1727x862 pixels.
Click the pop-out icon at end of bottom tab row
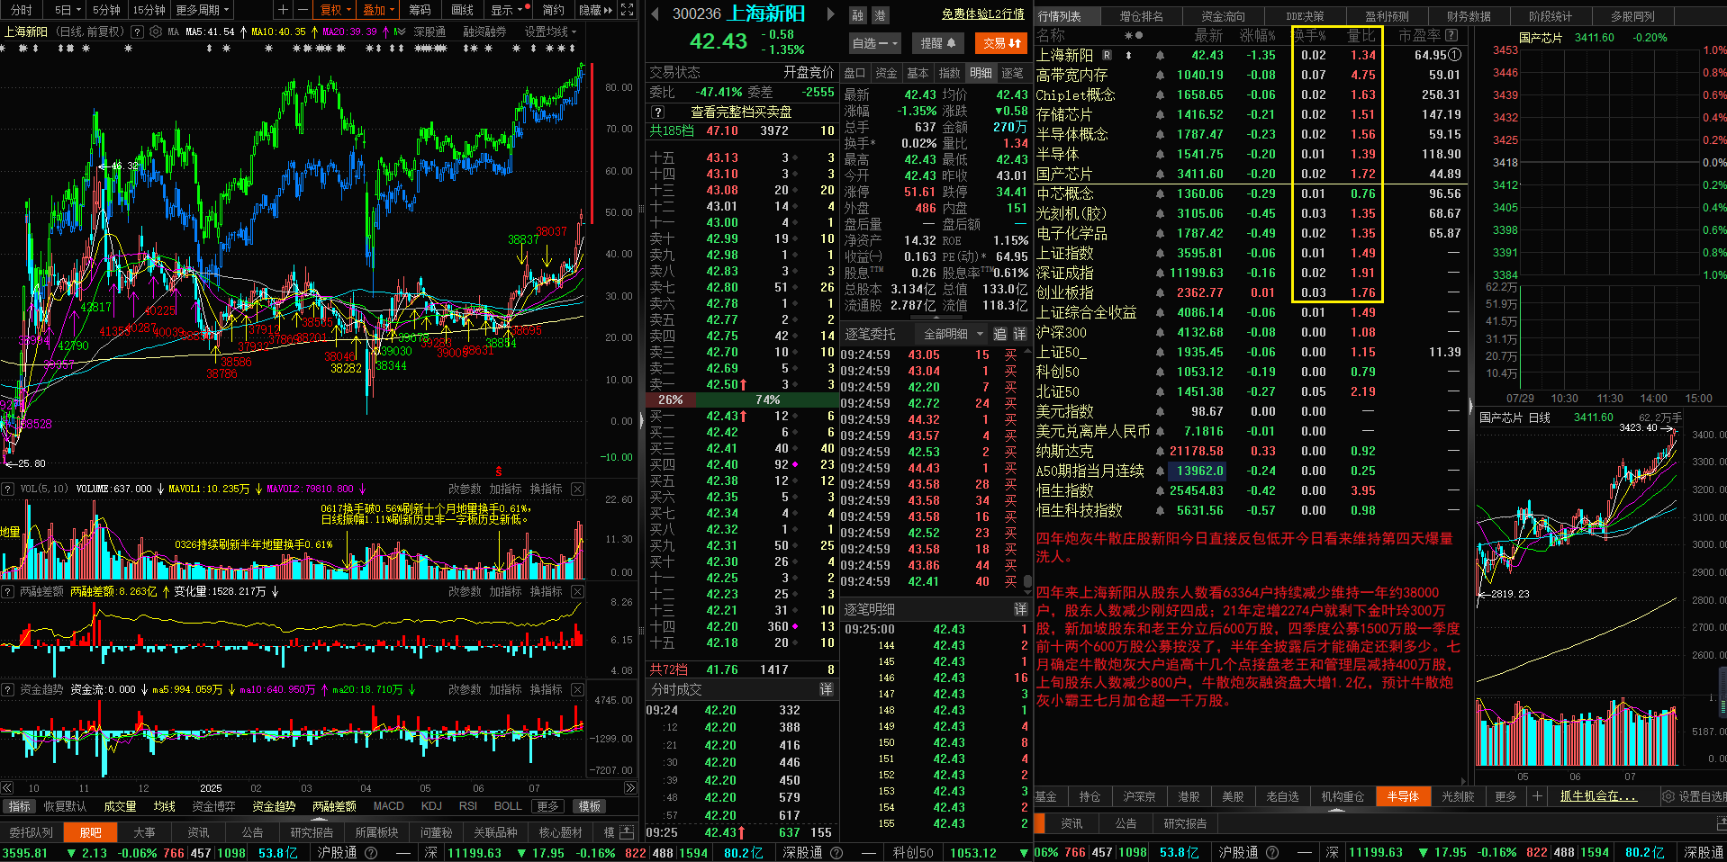(628, 832)
